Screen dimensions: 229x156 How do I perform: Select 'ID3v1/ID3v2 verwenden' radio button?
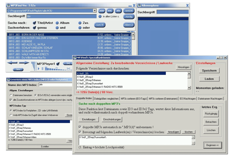35,95
